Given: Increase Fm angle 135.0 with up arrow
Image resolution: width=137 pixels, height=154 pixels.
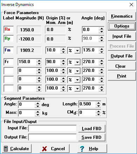Looking at the screenshot, I should tap(102, 49).
